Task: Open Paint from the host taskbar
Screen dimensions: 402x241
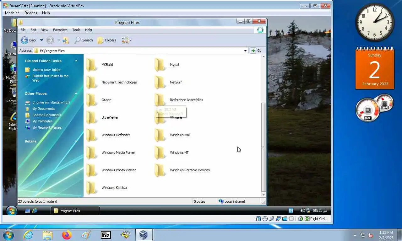Action: (86, 235)
